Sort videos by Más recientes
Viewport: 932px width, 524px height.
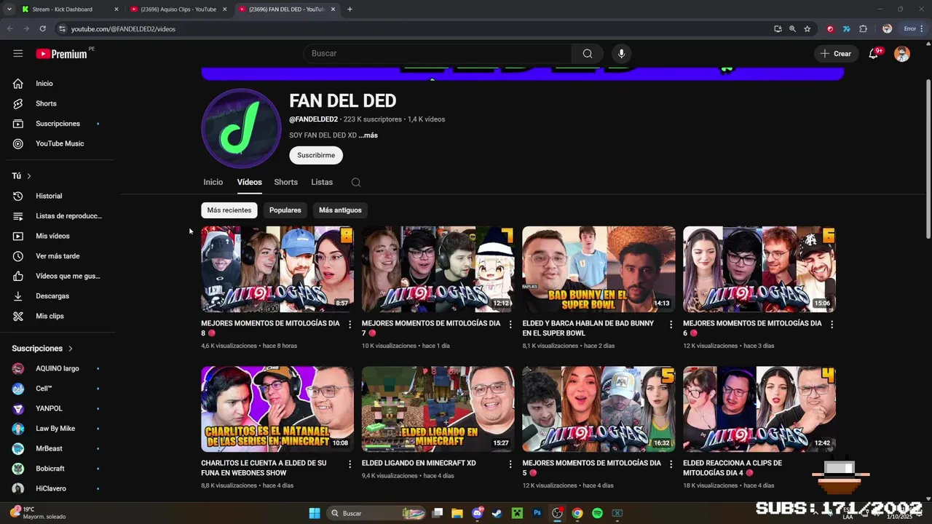[x=229, y=210]
